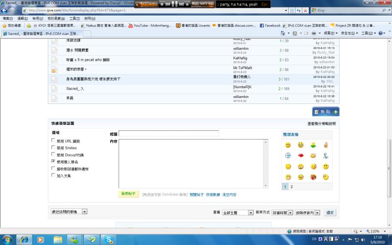Open the Facebook bookmark in favorites bar

[270, 25]
